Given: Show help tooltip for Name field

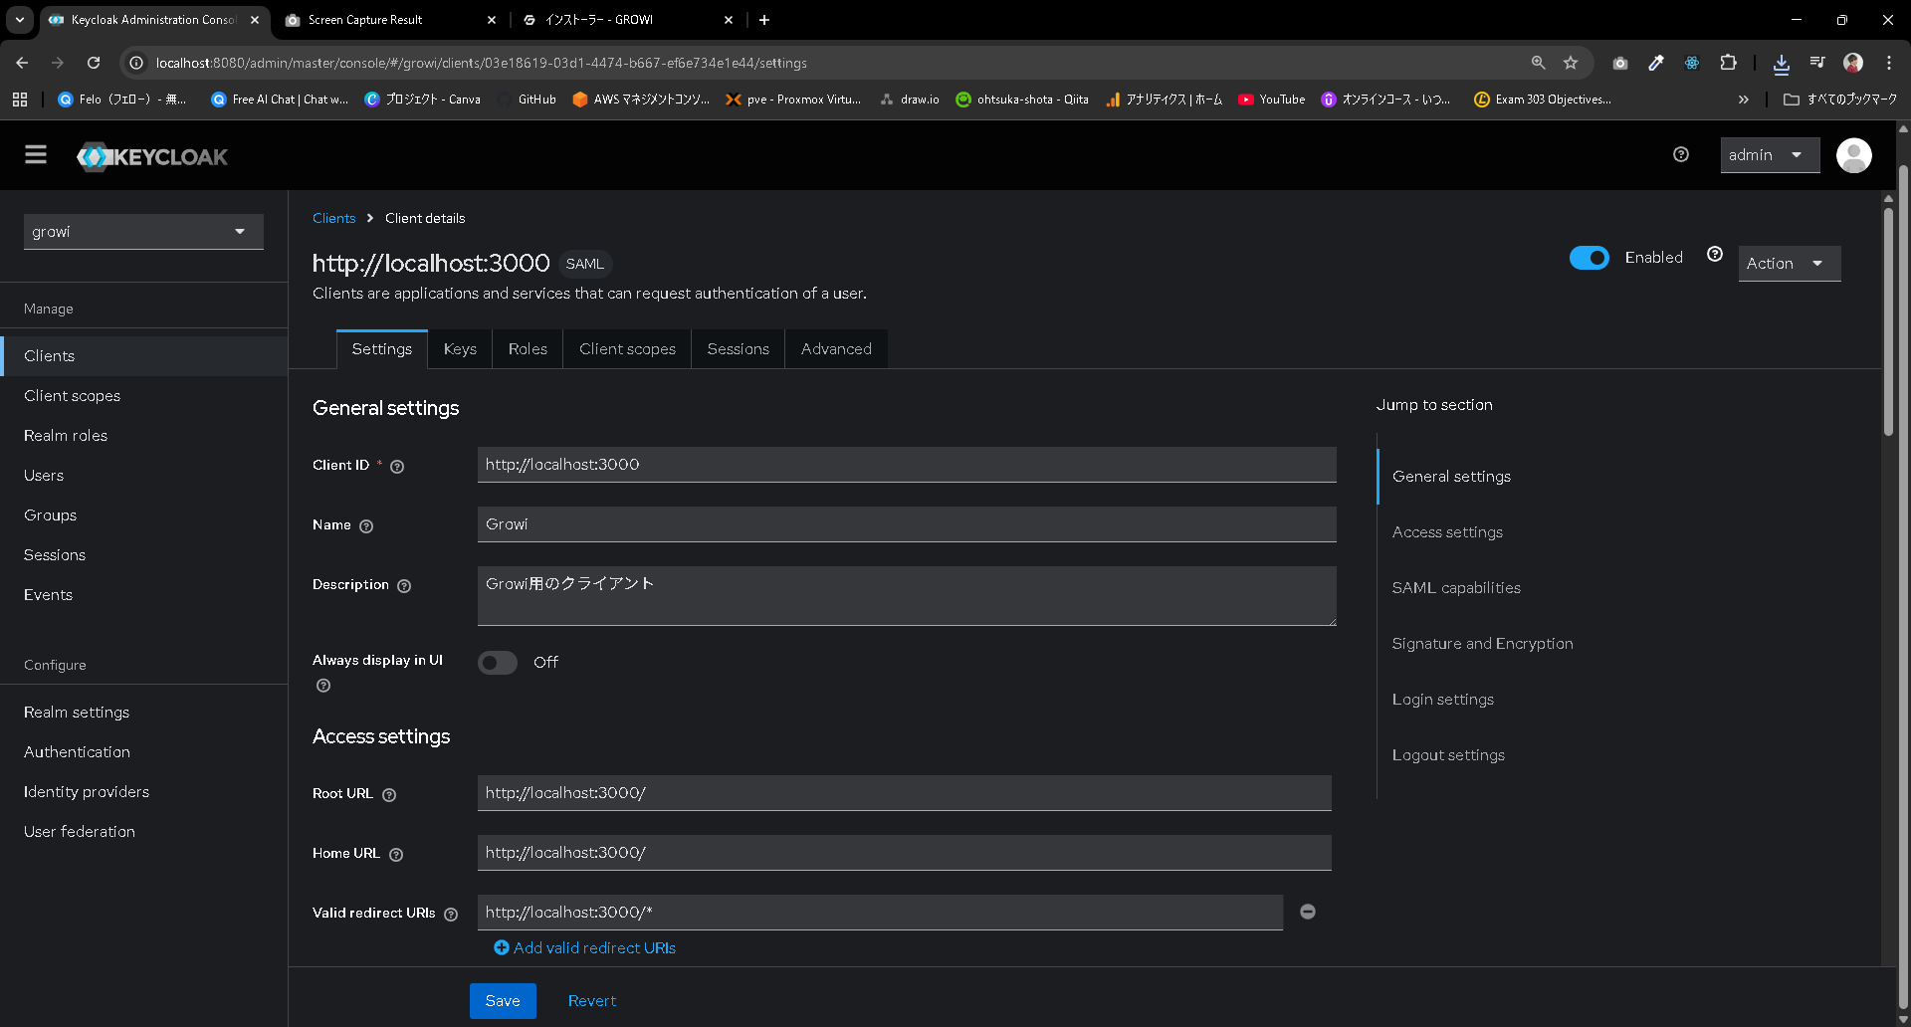Looking at the screenshot, I should tap(366, 526).
